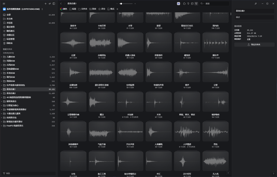Expand the 音效合集2 folder arrow
Image resolution: width=277 pixels, height=177 pixels.
[x=2, y=93]
